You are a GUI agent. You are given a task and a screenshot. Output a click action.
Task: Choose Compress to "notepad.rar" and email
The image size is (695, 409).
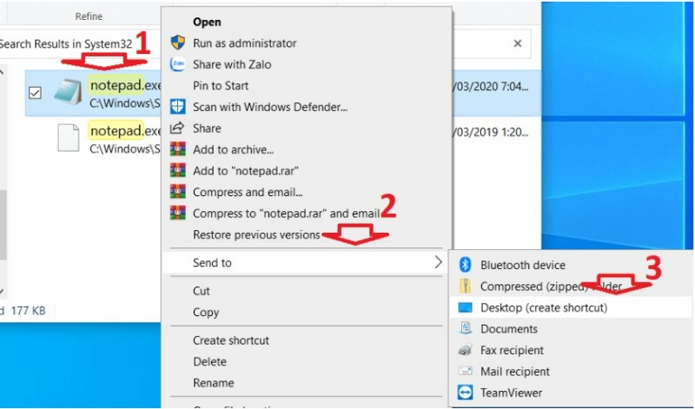pyautogui.click(x=287, y=213)
